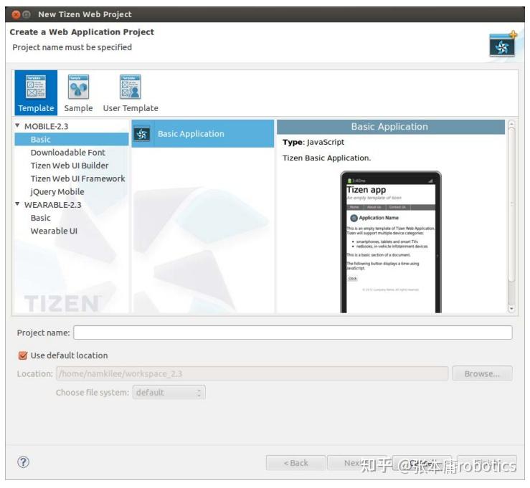The image size is (530, 488).
Task: Select jQuery Mobile template
Action: (57, 192)
